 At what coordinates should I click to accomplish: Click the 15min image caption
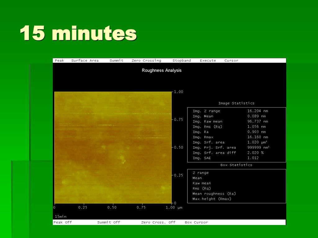pyautogui.click(x=61, y=217)
